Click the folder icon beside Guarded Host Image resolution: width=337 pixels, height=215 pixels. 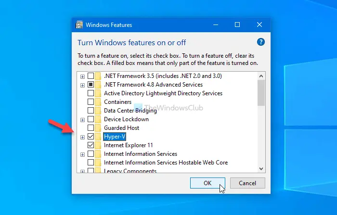click(98, 128)
